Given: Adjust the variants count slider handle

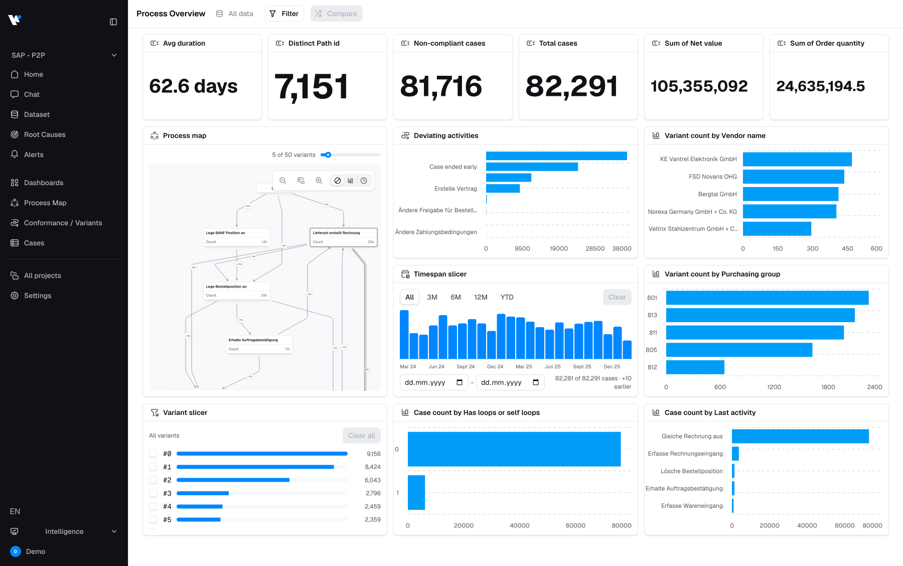Looking at the screenshot, I should click(x=328, y=155).
